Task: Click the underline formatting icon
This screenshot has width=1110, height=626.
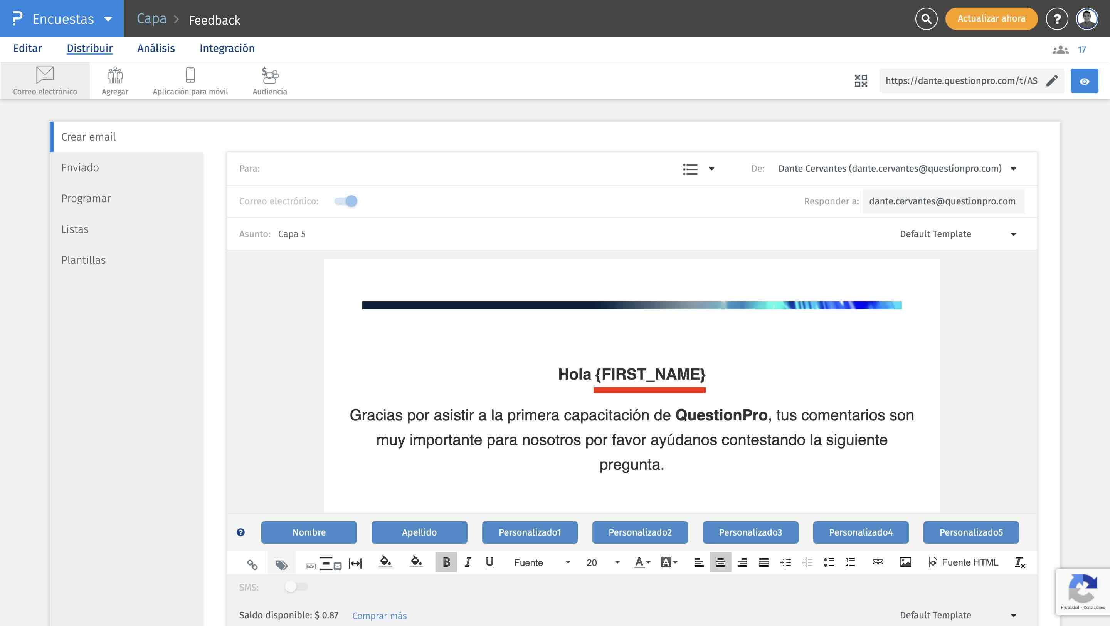Action: point(489,562)
